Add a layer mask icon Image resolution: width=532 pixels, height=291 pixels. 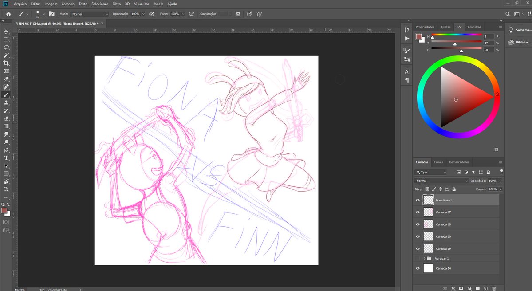461,288
